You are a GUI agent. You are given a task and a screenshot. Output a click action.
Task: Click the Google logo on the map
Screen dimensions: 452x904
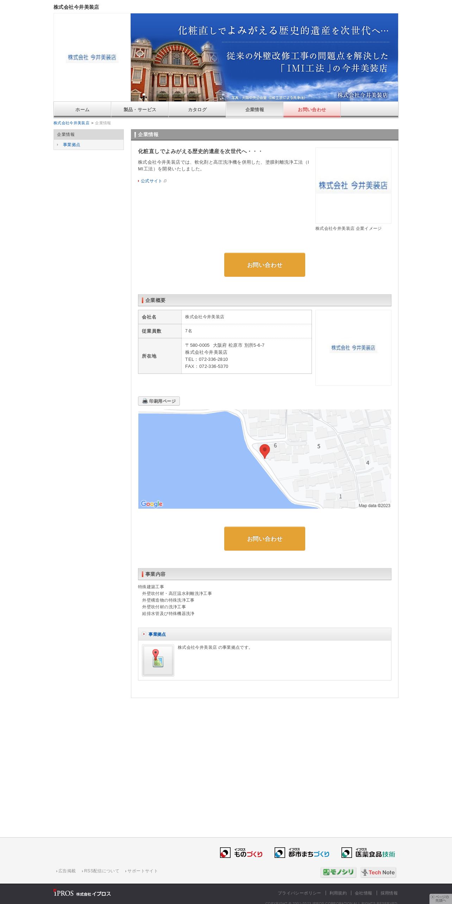[152, 504]
